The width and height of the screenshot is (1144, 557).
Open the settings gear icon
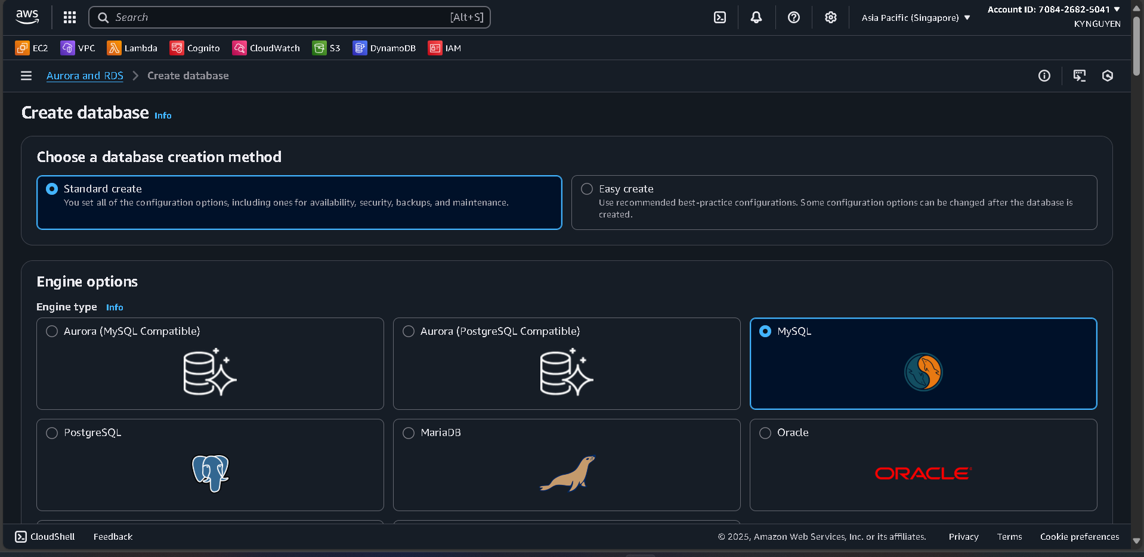pyautogui.click(x=830, y=17)
